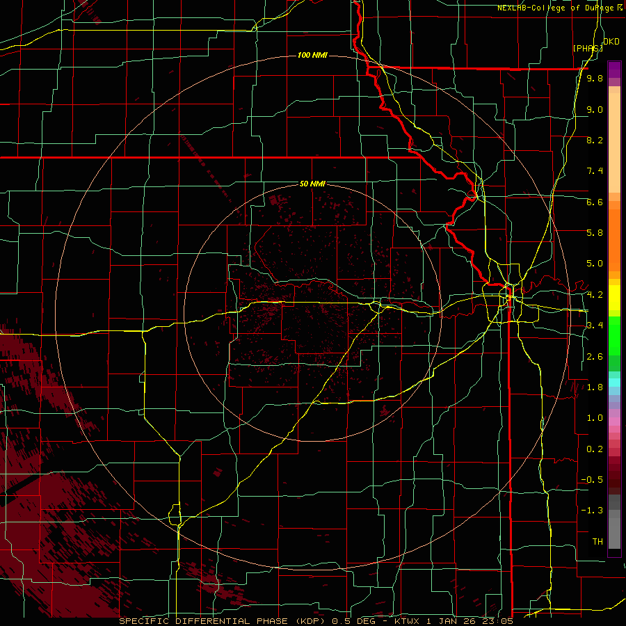Click the "50 NMI" range ring label
Screen dimensions: 626x626
312,184
